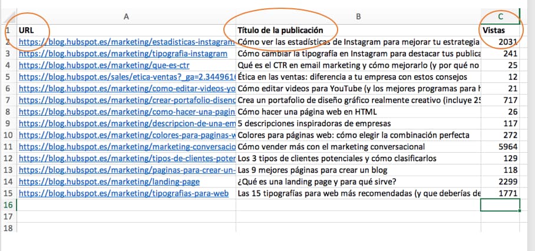This screenshot has width=535, height=251.
Task: Select cell 'Las 9 mejores páginas para crear un blog'
Action: point(358,170)
